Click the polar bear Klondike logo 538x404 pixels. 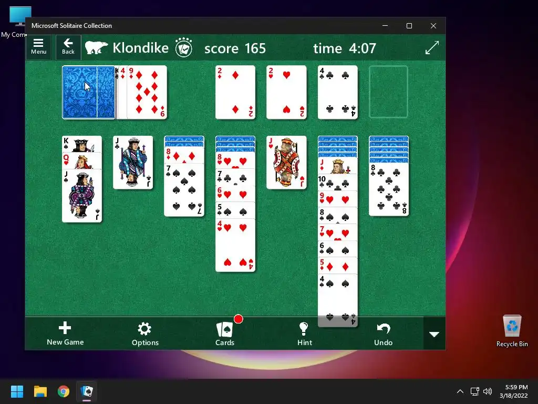pyautogui.click(x=97, y=48)
